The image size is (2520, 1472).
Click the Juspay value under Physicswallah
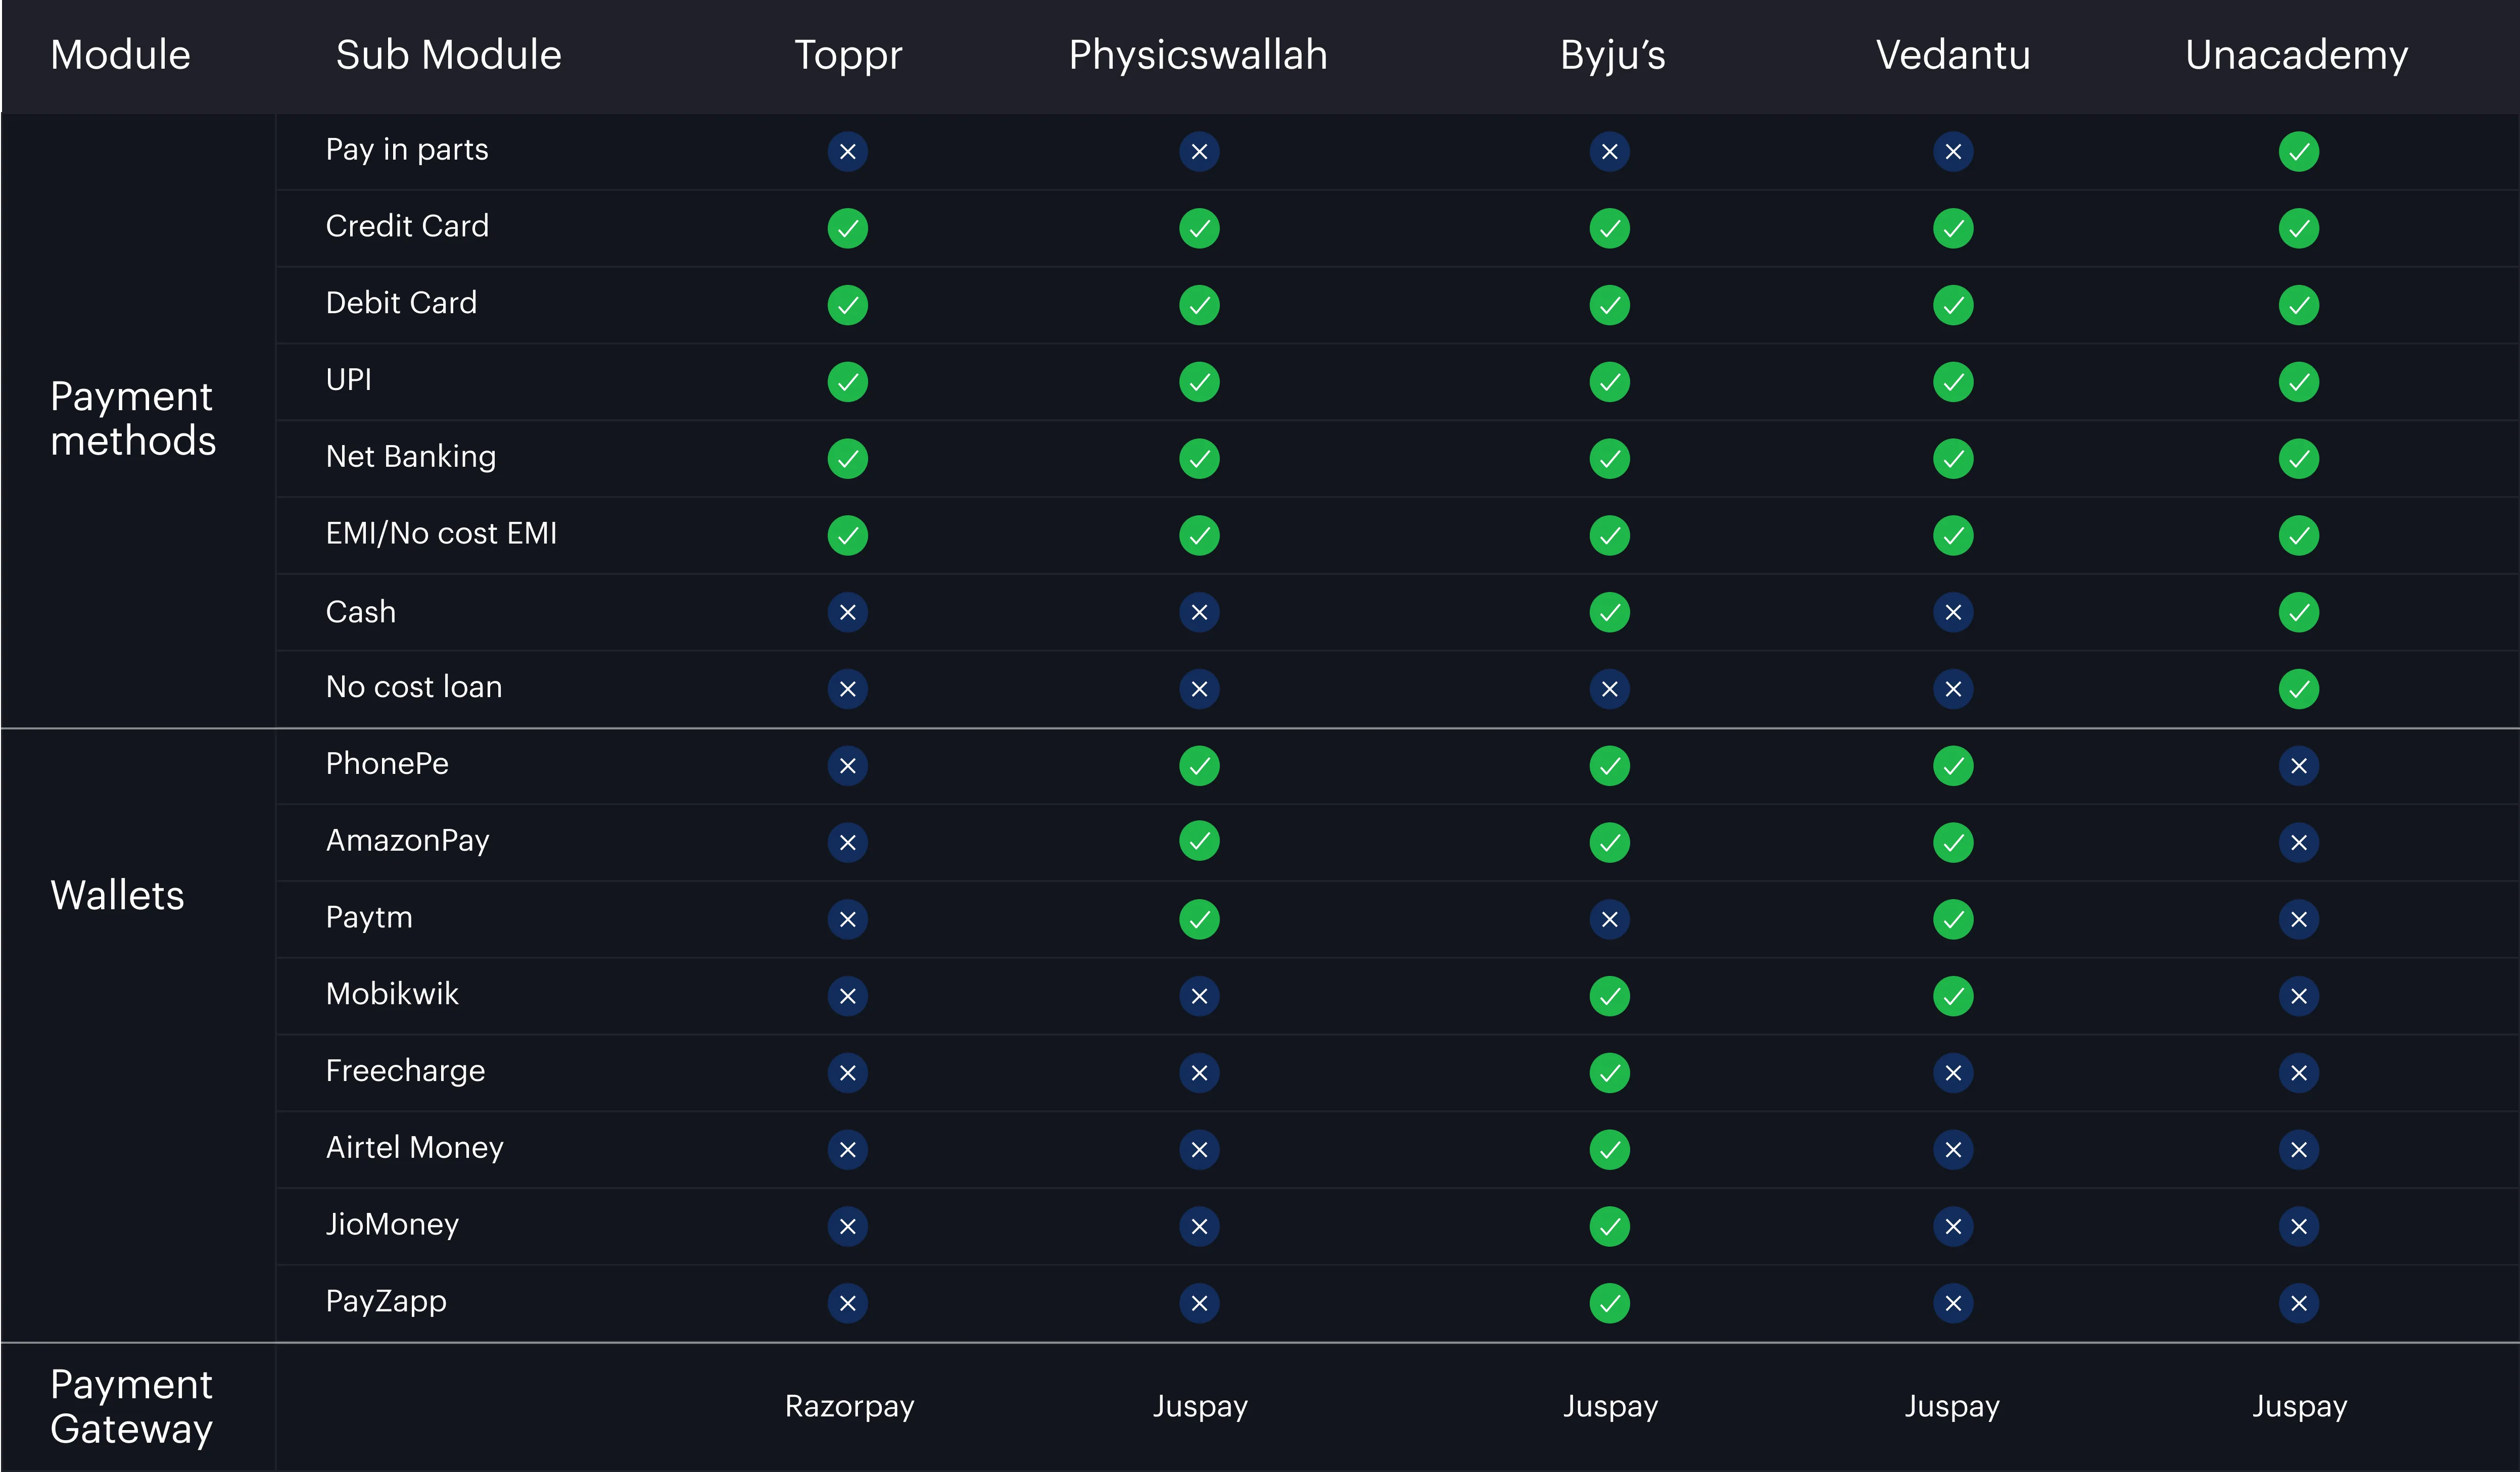1200,1407
